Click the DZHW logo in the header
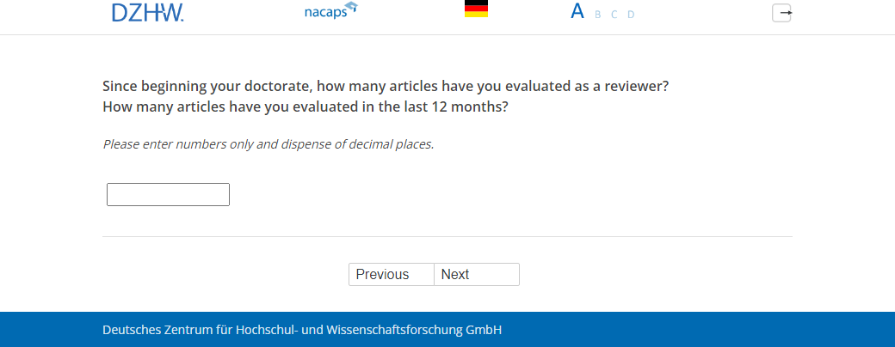The height and width of the screenshot is (347, 895). 147,13
